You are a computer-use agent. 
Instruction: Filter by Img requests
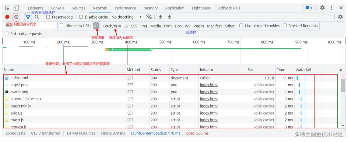144,26
